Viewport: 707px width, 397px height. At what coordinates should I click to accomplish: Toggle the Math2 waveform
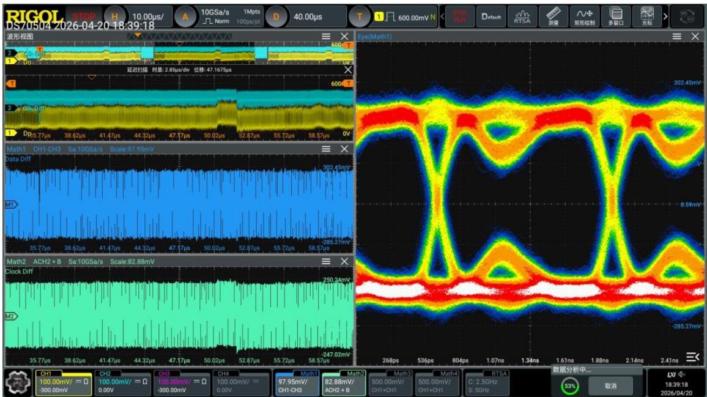click(344, 383)
